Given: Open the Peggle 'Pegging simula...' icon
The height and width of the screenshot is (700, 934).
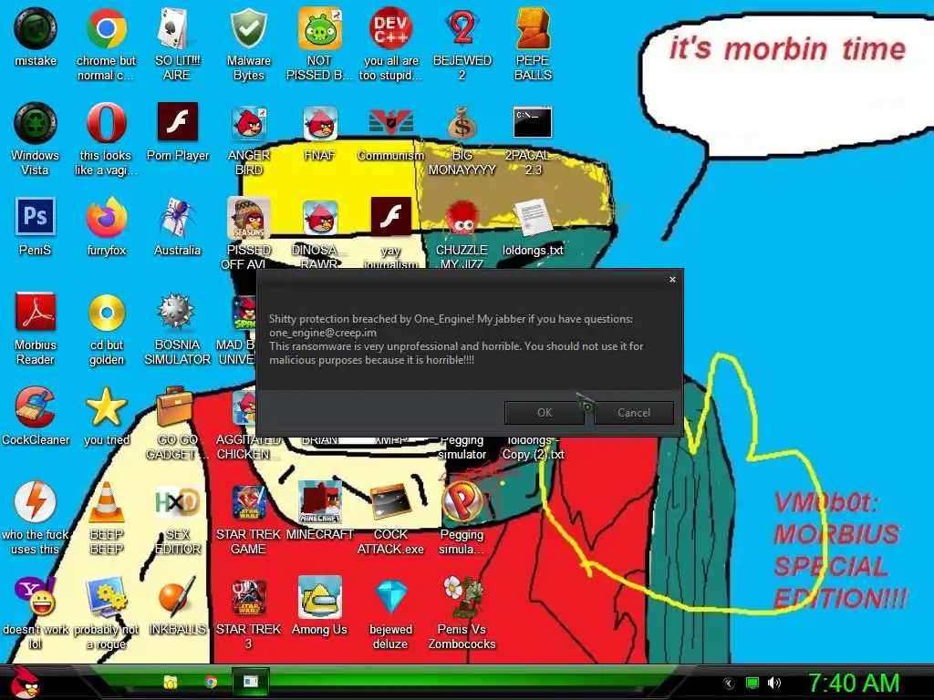Looking at the screenshot, I should 462,502.
